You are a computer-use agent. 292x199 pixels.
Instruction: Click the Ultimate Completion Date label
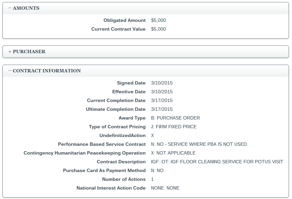(x=116, y=109)
